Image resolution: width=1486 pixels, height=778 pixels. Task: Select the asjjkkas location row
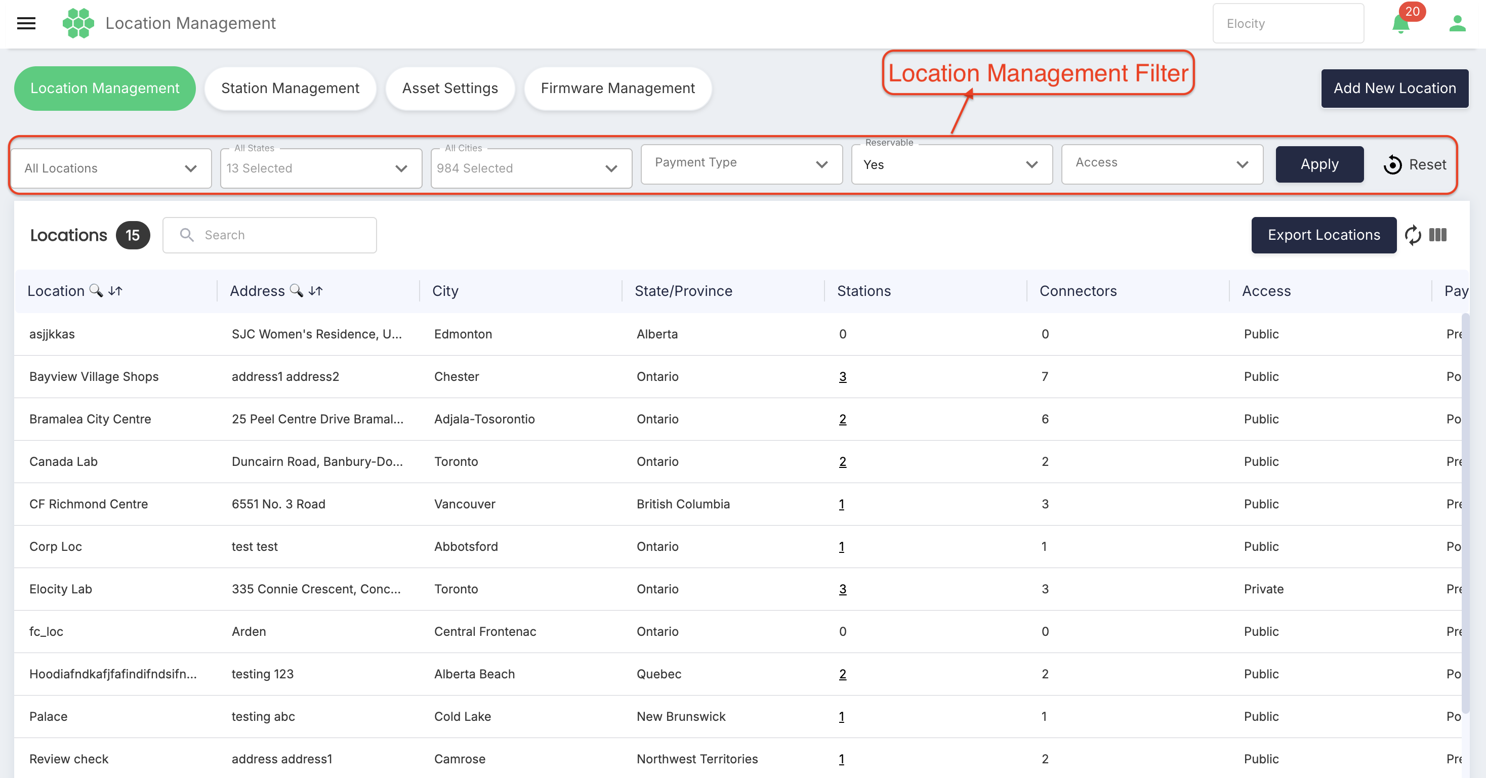point(738,334)
